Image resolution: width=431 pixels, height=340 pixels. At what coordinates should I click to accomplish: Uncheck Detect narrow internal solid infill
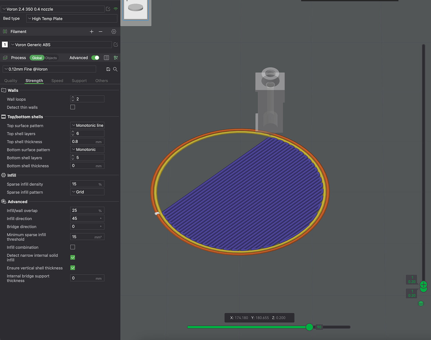[73, 257]
